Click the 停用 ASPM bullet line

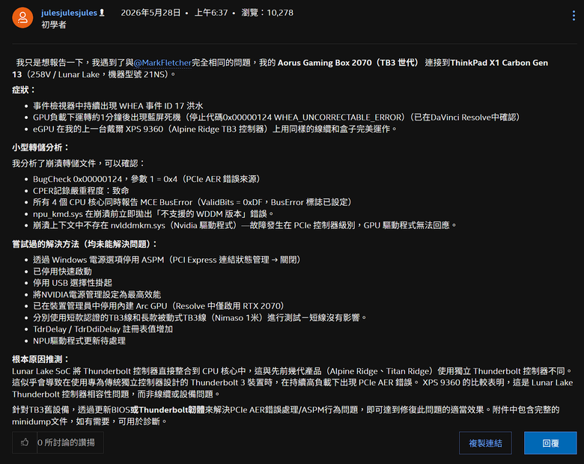[x=166, y=260]
